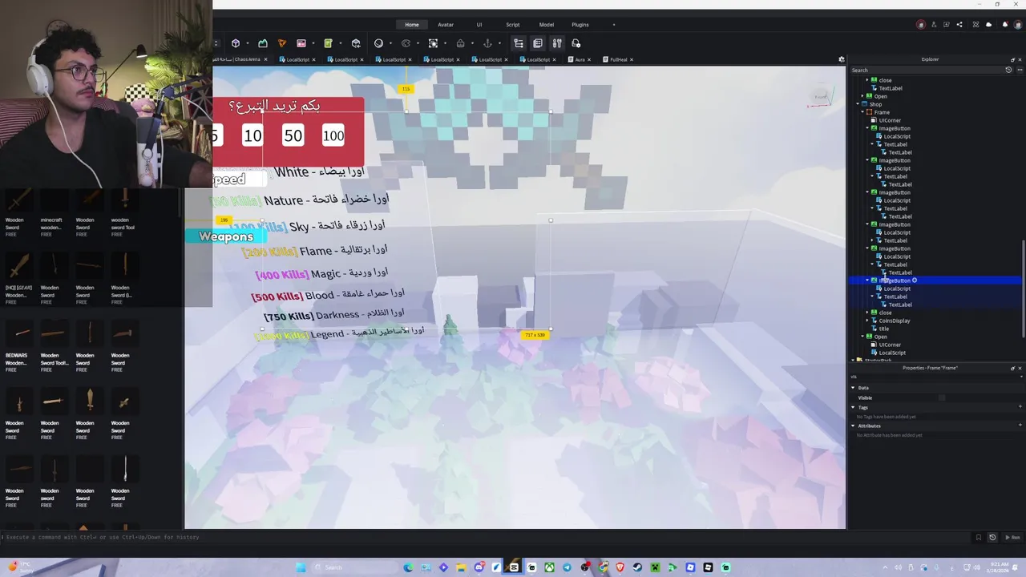Click the Windows Start button
The image size is (1026, 577).
tap(301, 567)
